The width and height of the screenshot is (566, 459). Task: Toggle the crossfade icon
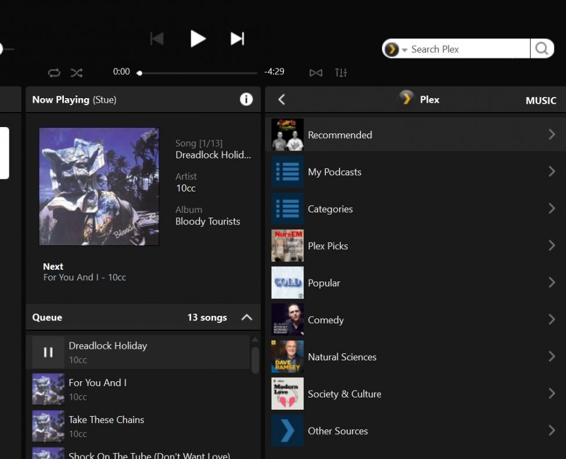click(316, 73)
